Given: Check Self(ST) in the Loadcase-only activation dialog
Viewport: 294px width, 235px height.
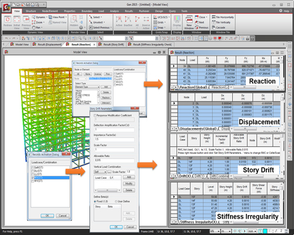Looking at the screenshot, I should pos(33,167).
